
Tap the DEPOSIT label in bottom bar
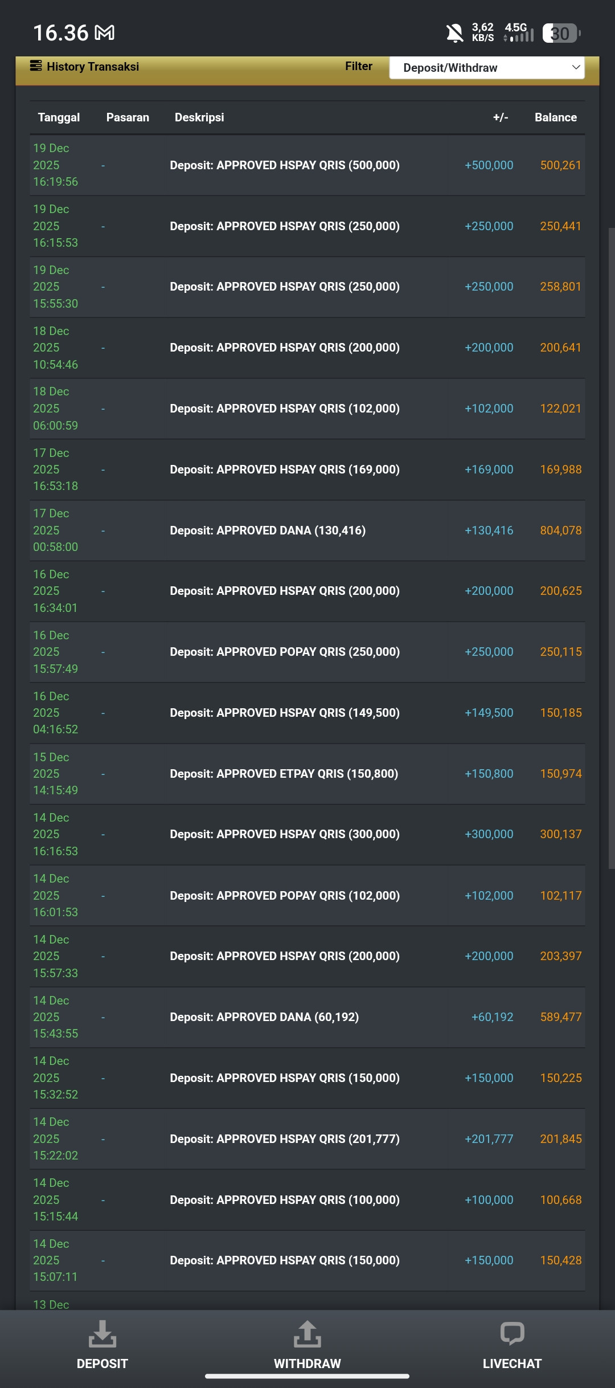pos(102,1363)
